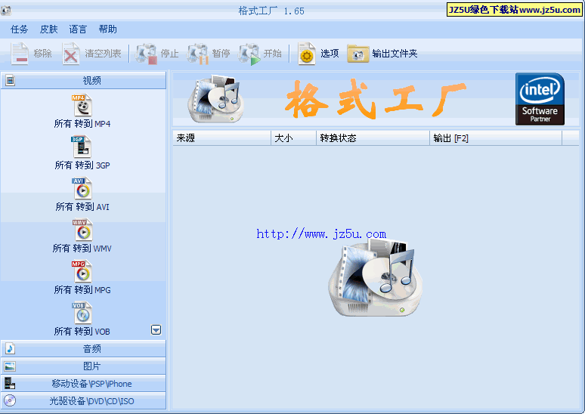585x414 pixels.
Task: Open the Language (语言) menu
Action: pyautogui.click(x=78, y=29)
